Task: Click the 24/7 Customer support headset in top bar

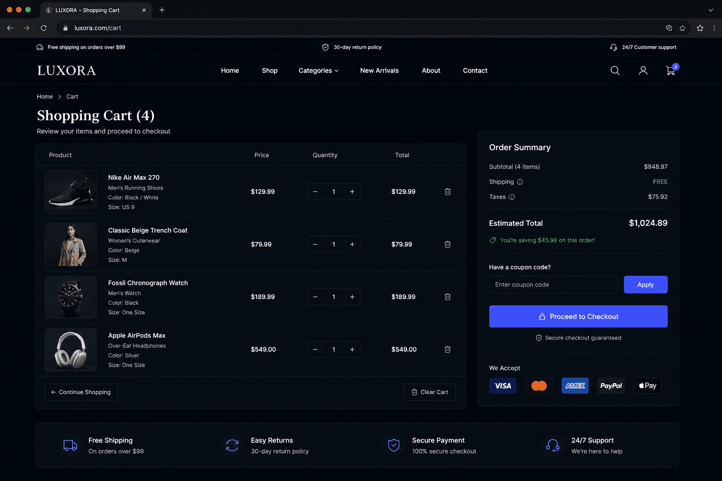Action: click(x=613, y=47)
